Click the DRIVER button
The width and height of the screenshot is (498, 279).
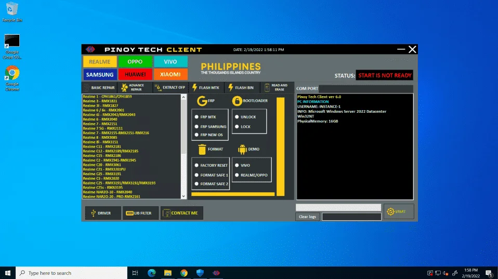tap(103, 213)
